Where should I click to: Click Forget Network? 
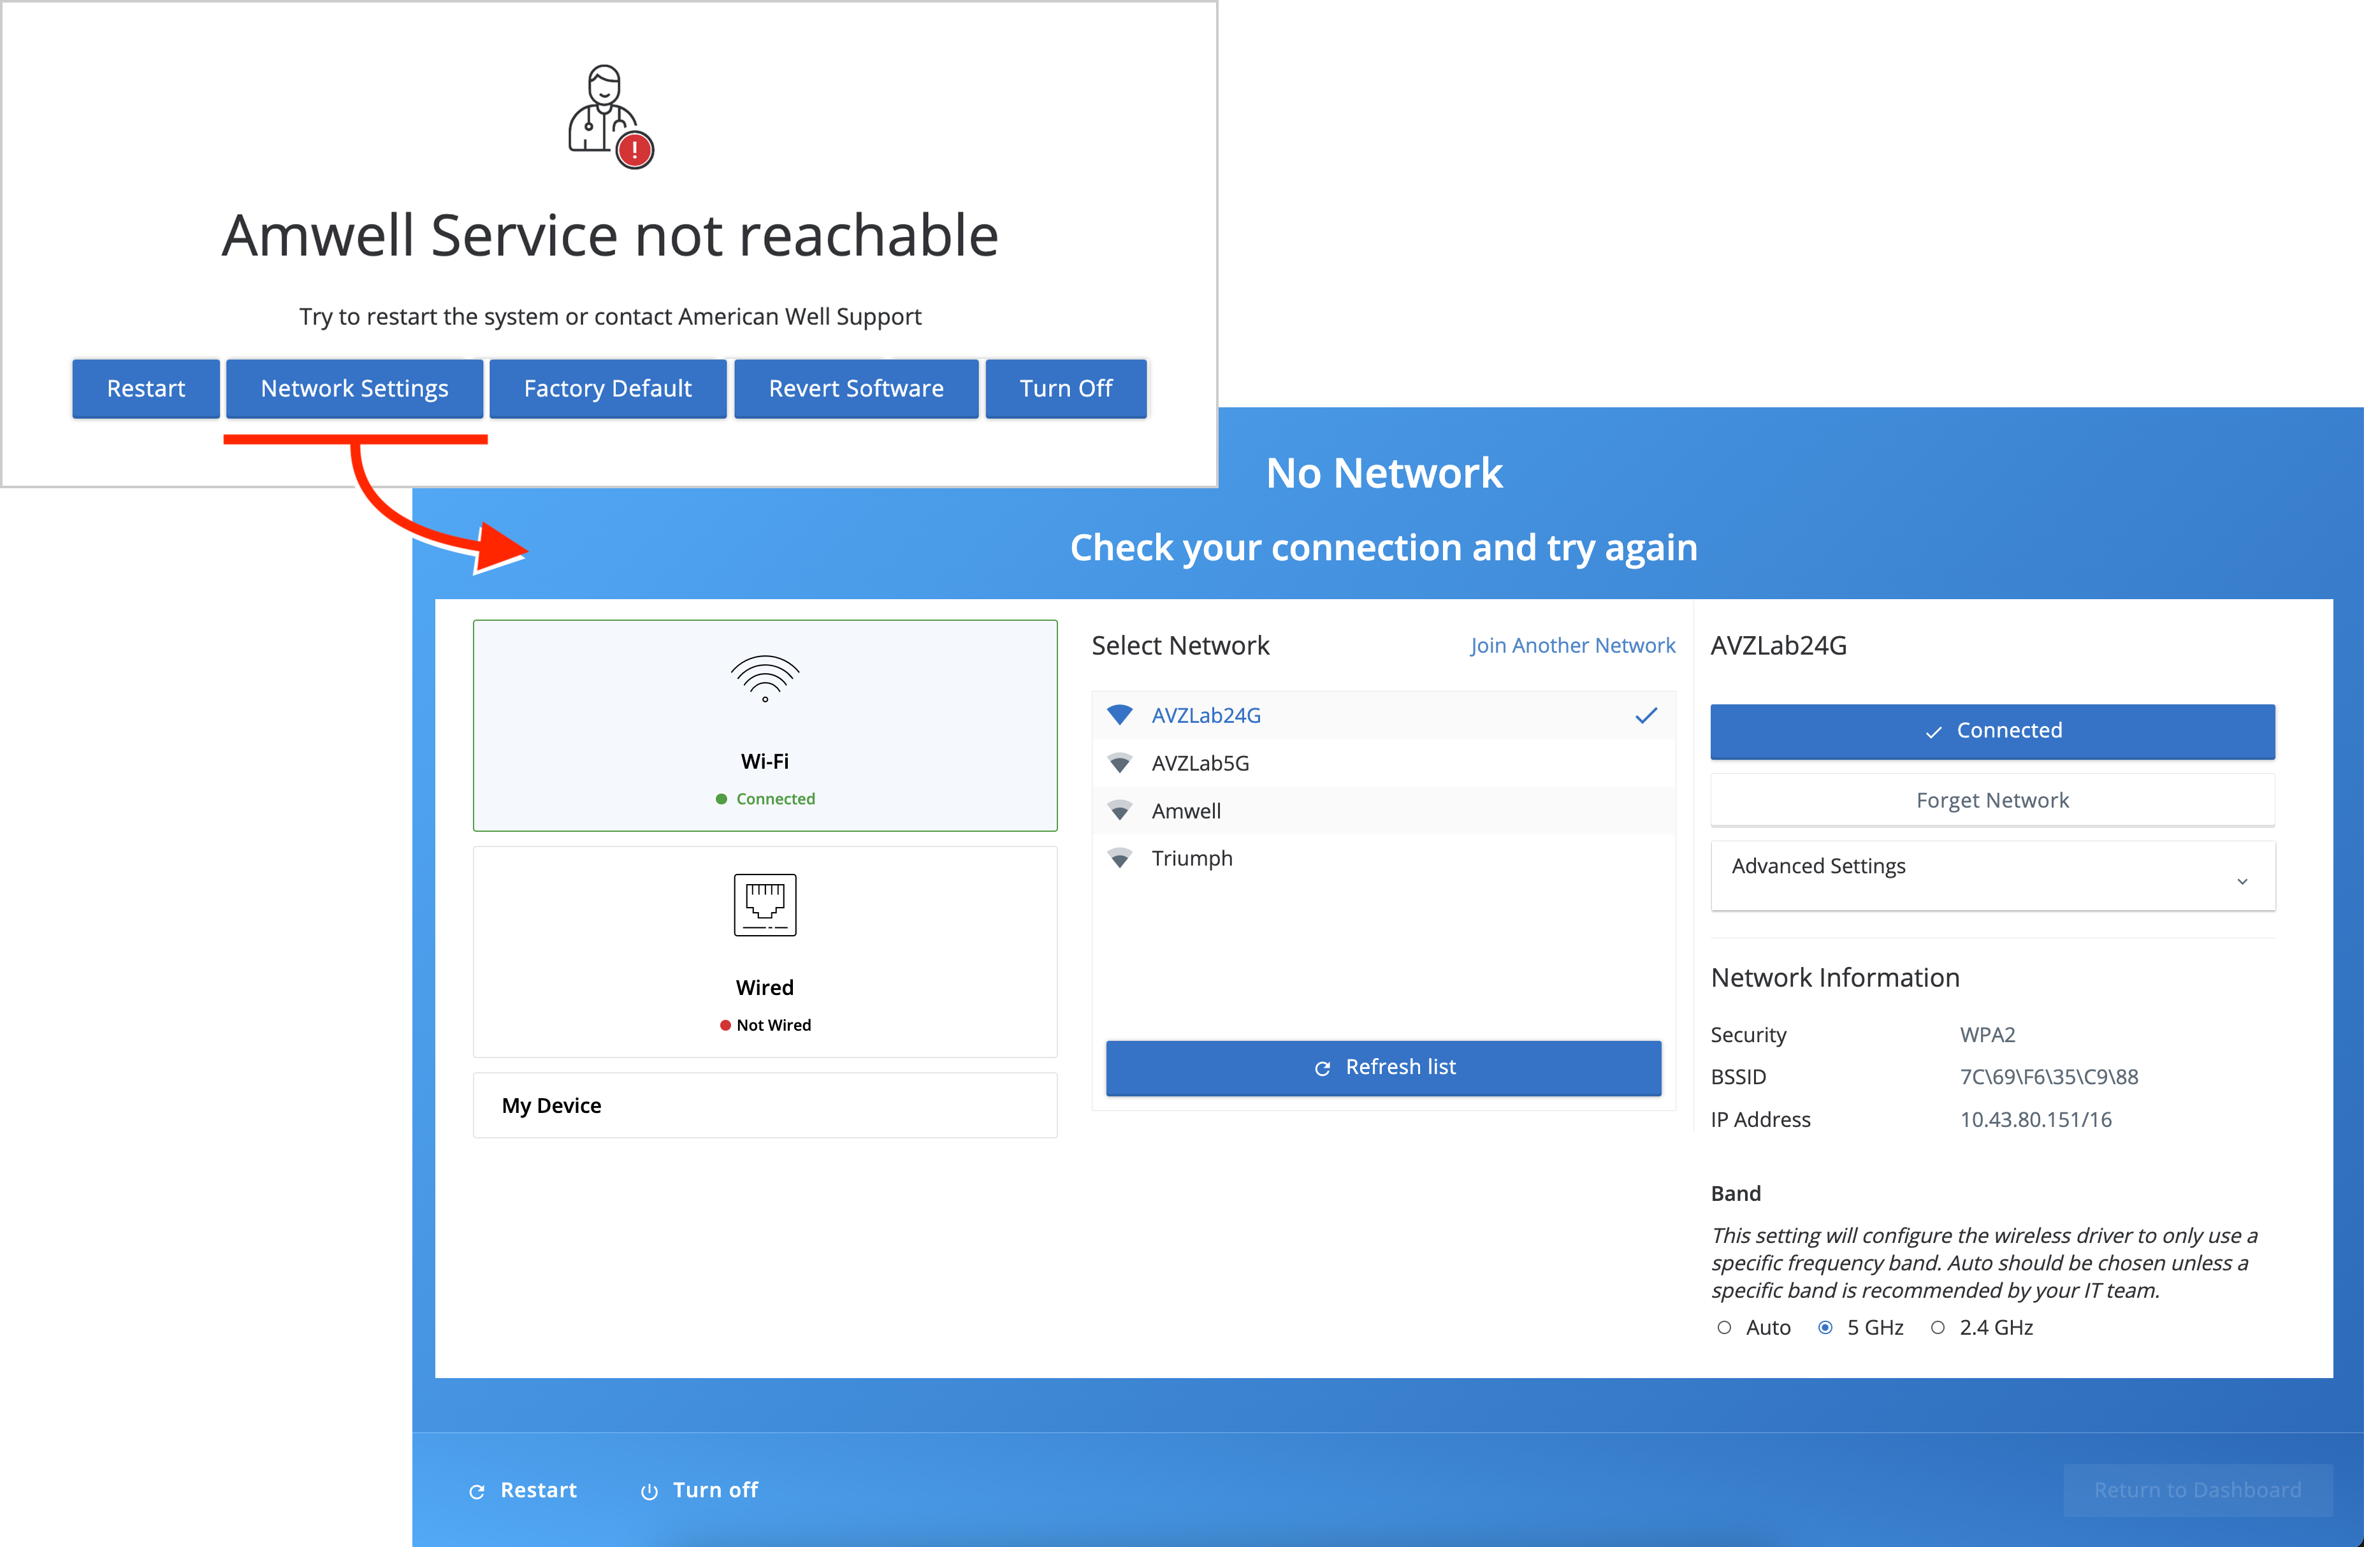coord(1992,800)
